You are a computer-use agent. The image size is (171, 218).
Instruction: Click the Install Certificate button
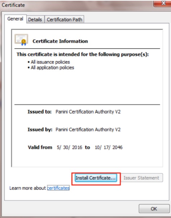click(96, 178)
